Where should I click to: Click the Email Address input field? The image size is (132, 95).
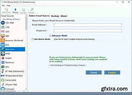click(x=88, y=25)
